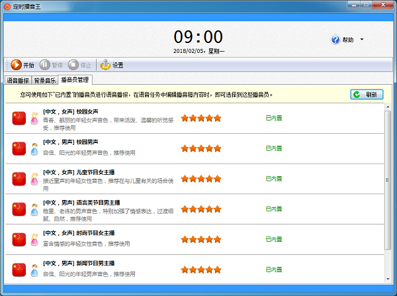This screenshot has height=296, width=397.
Task: Select the 语言类节目男主播 announcer title
Action: tap(81, 203)
